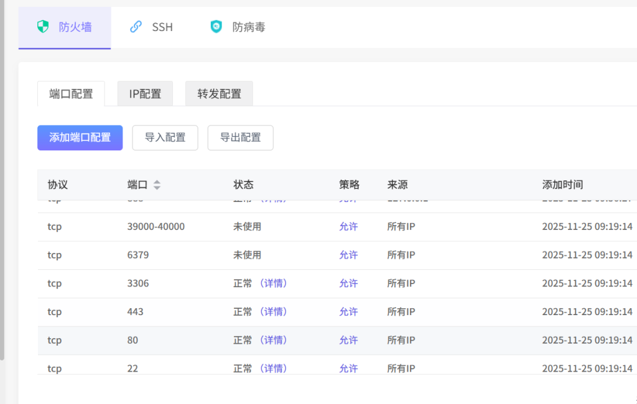Switch to the SSH tab

(162, 27)
